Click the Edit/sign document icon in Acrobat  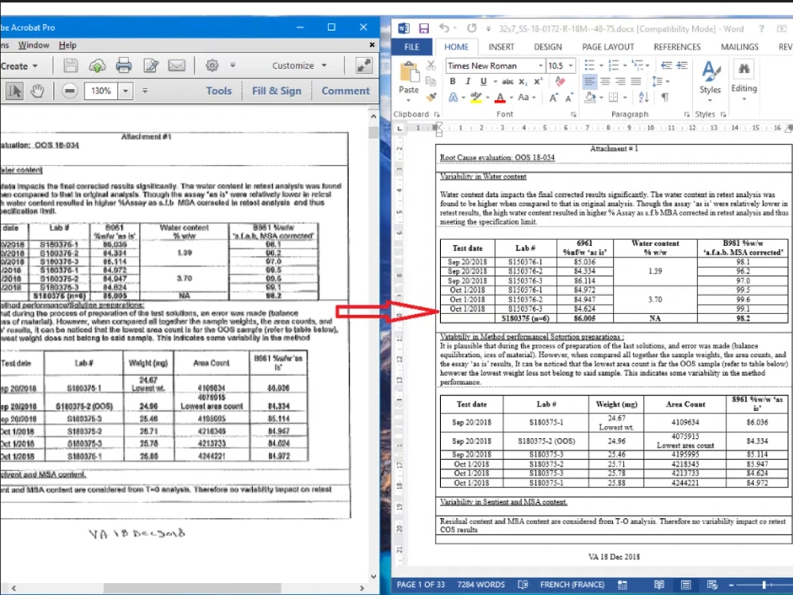(x=151, y=65)
